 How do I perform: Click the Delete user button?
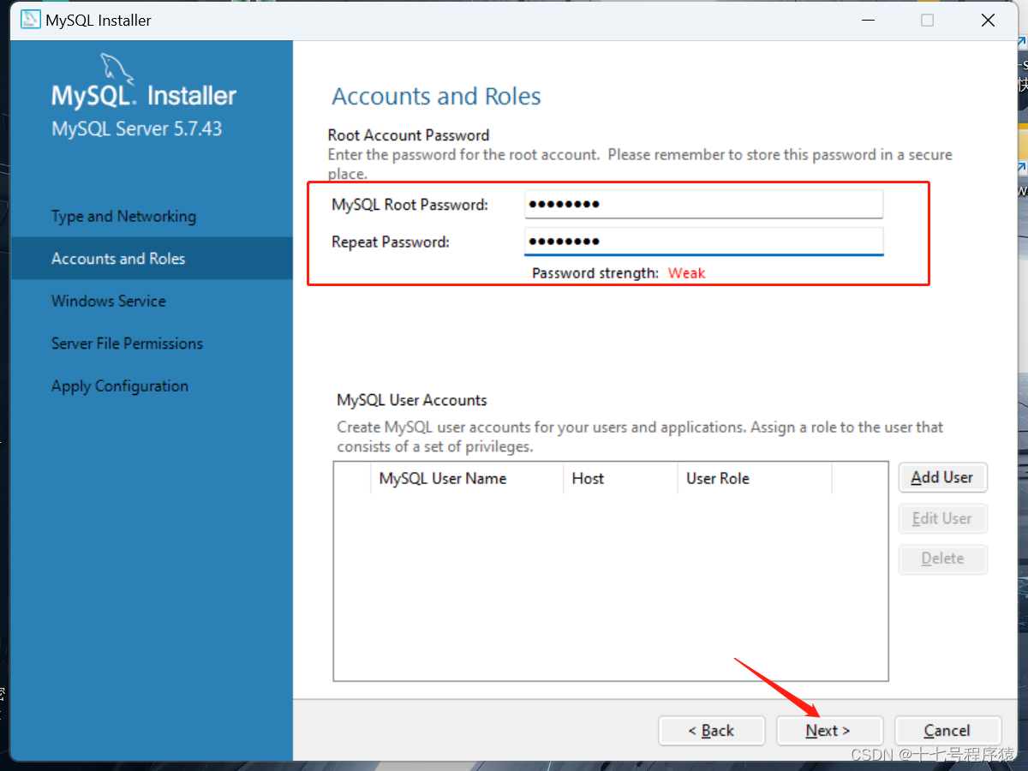pyautogui.click(x=942, y=559)
